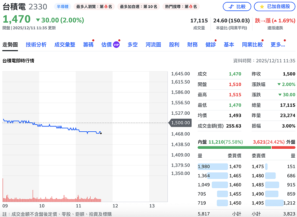This screenshot has height=217, width=297.
Task: Click the last price dot on the chart line
Action: [101, 133]
